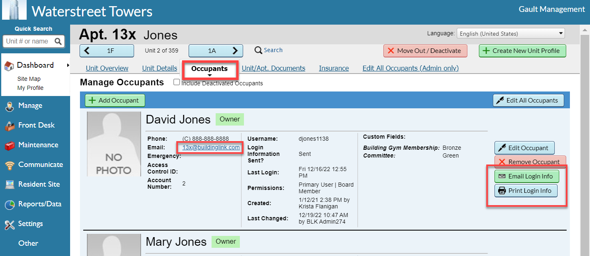Click the pen icon on Edit Occupant

tap(502, 148)
